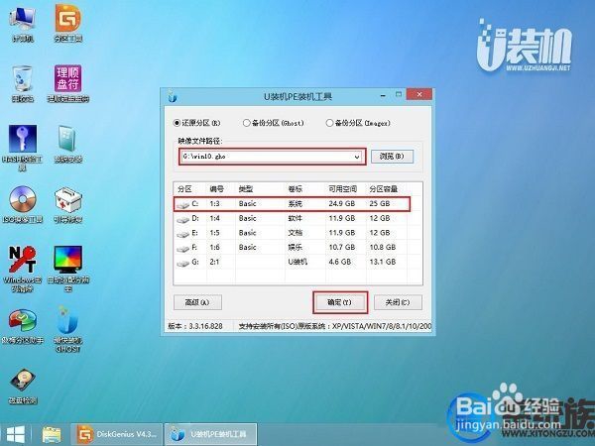Launch the Windows installer teal box icon
Image resolution: width=595 pixels, height=446 pixels.
pyautogui.click(x=67, y=145)
